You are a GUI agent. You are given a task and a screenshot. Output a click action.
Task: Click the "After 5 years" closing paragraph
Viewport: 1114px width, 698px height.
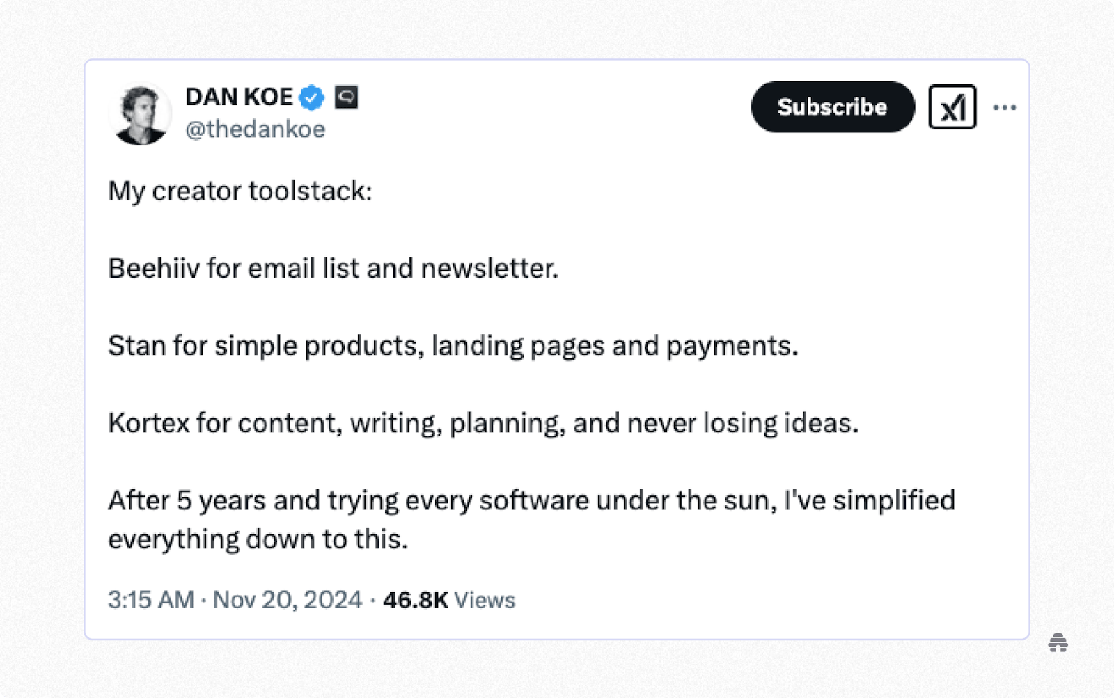[532, 519]
